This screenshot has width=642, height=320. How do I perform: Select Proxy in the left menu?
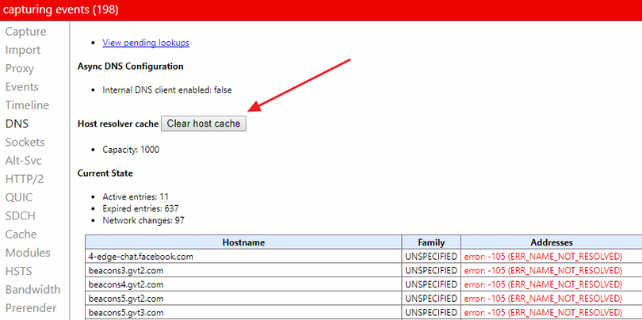tap(20, 68)
